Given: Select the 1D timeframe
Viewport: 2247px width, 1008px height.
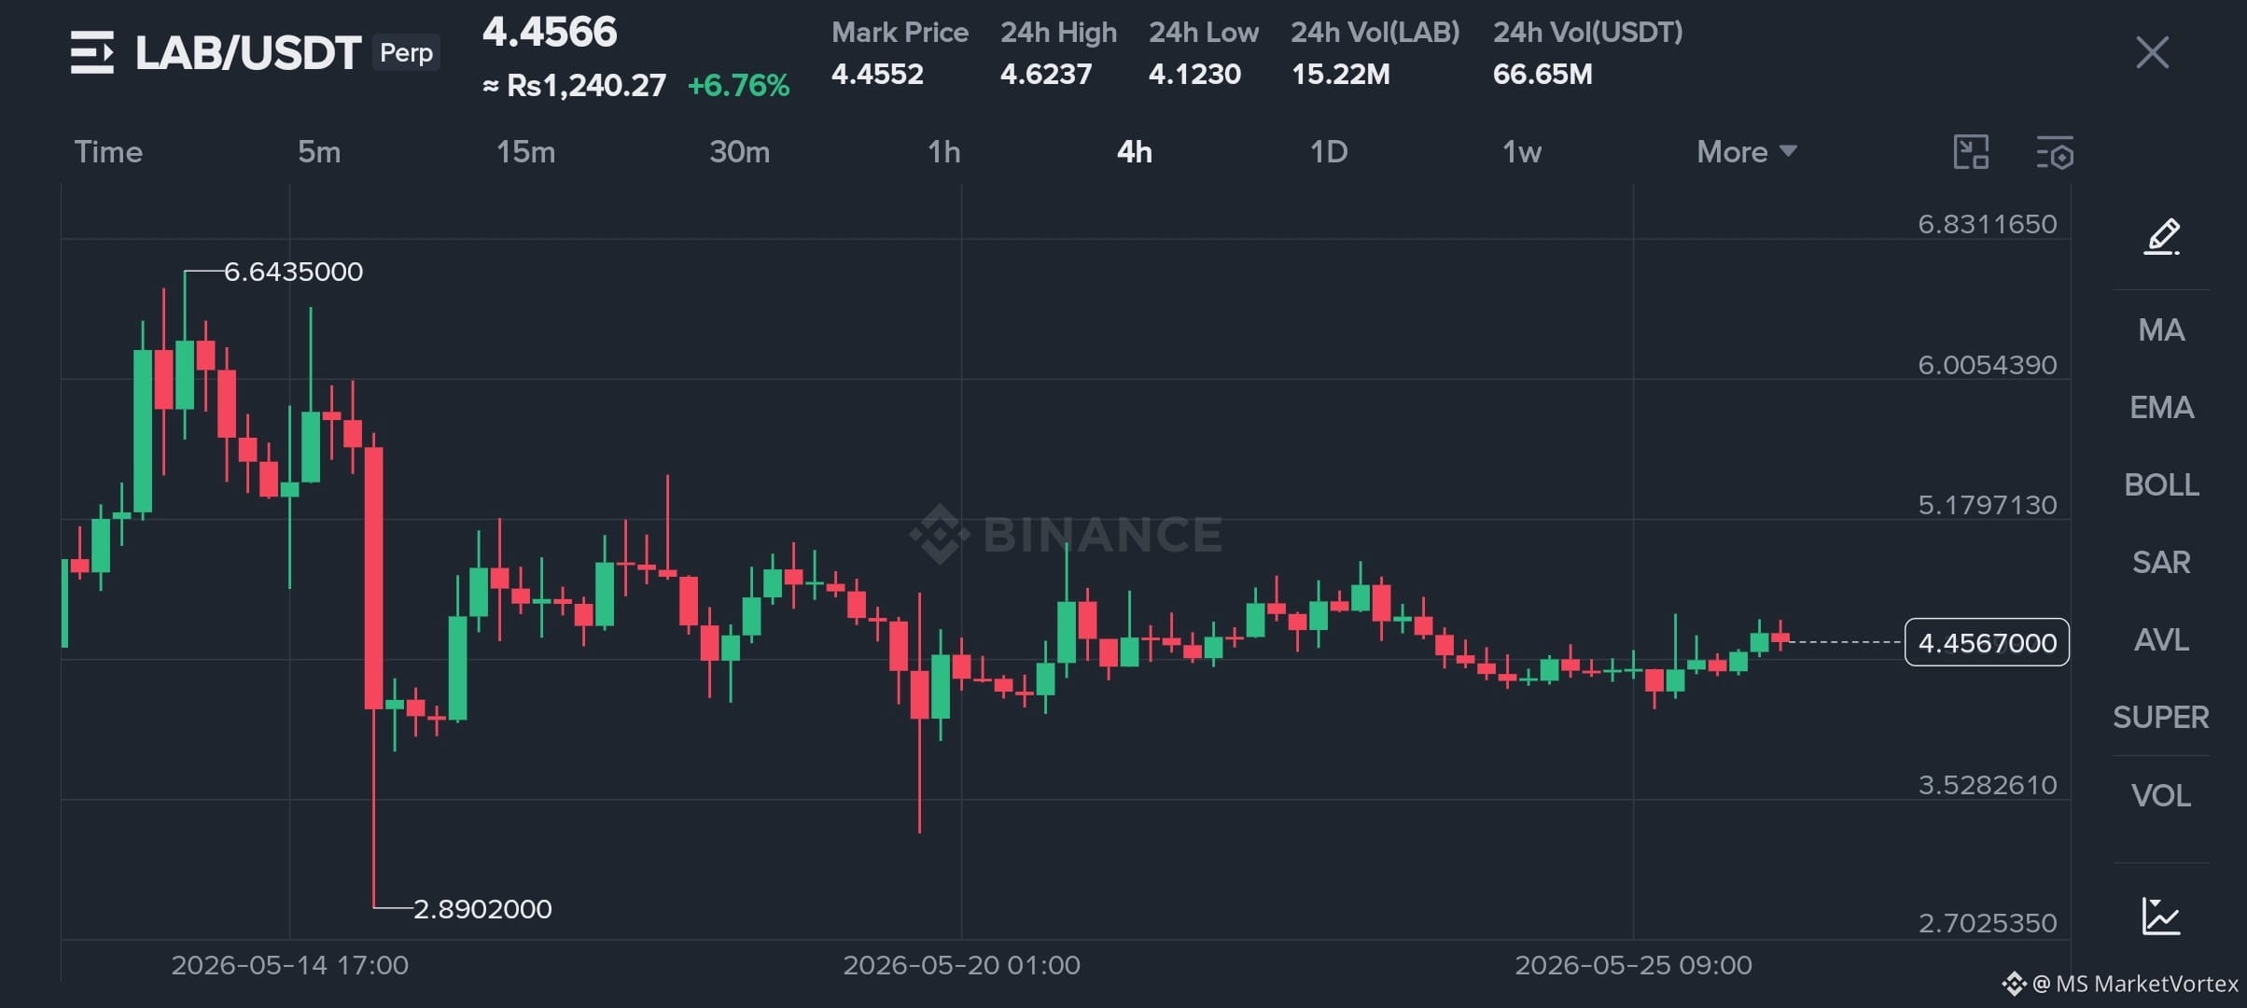Looking at the screenshot, I should pyautogui.click(x=1329, y=151).
